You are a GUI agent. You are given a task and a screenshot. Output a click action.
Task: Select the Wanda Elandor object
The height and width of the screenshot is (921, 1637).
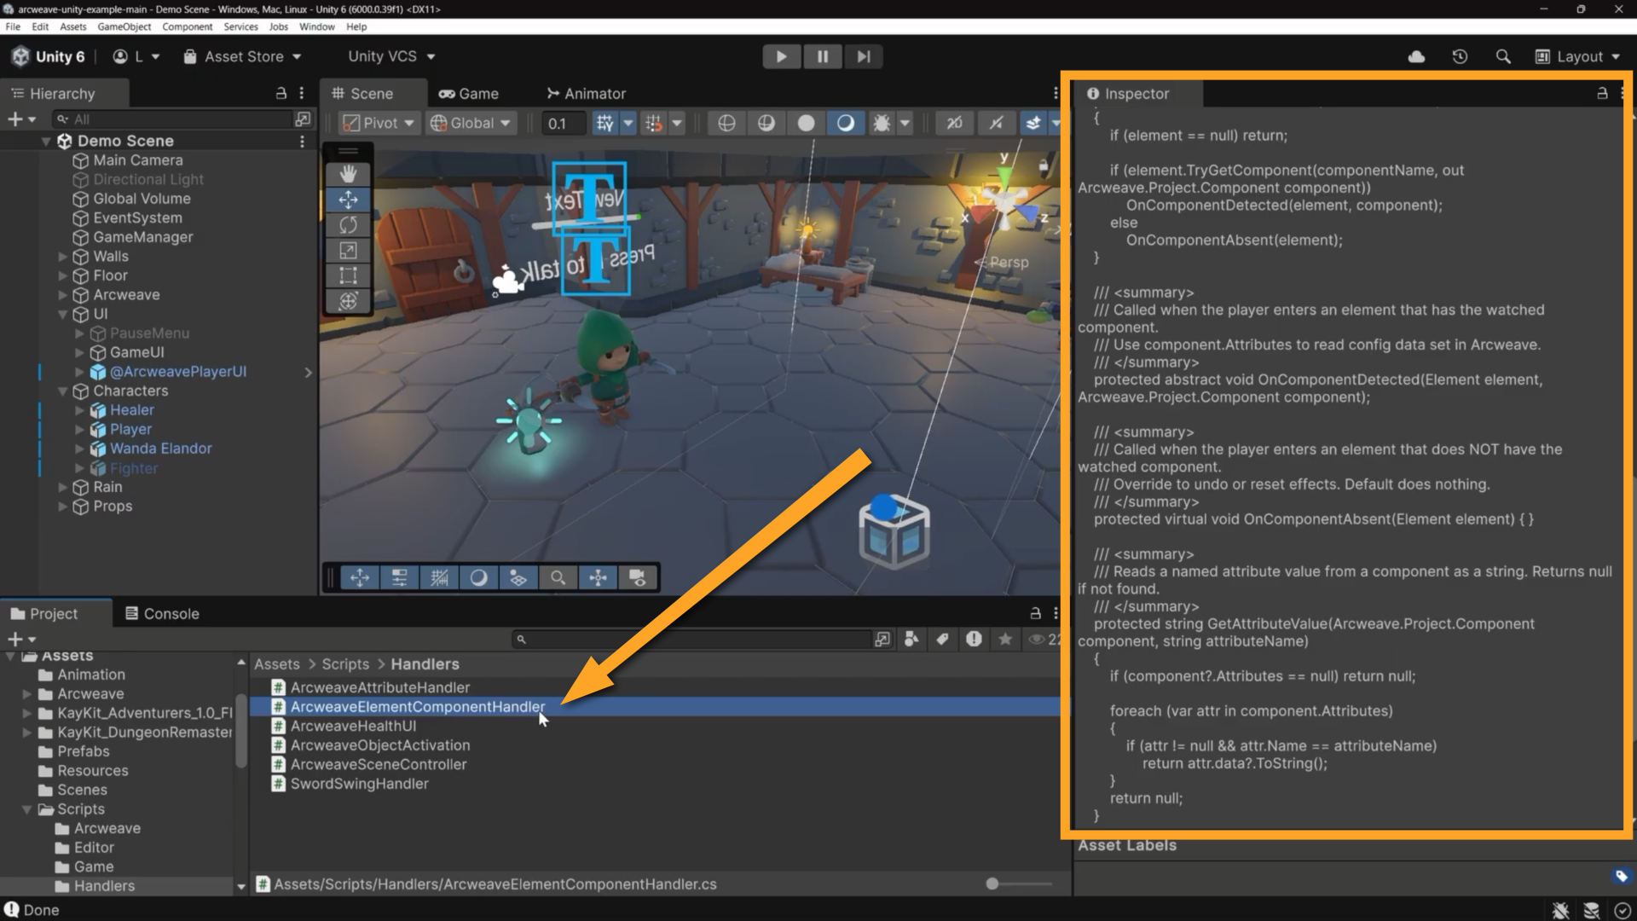(161, 449)
